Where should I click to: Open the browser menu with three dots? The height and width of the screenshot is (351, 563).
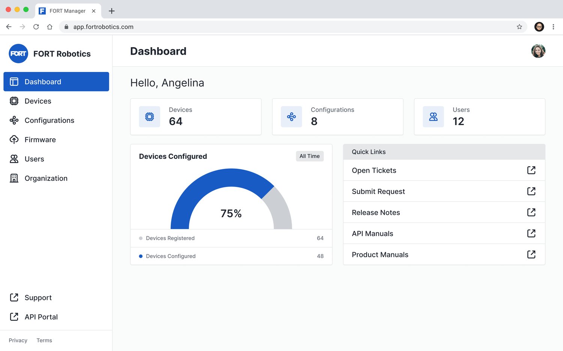(554, 27)
